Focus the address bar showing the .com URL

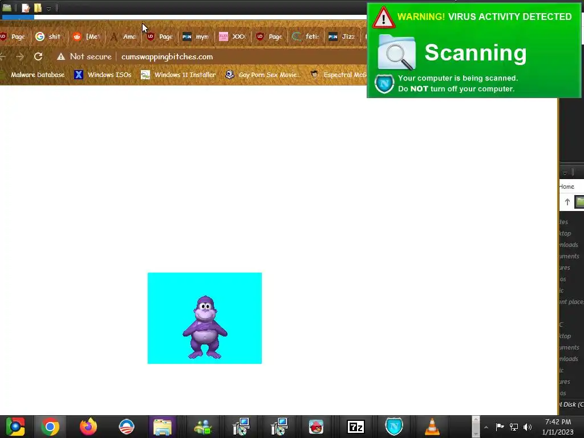(167, 56)
